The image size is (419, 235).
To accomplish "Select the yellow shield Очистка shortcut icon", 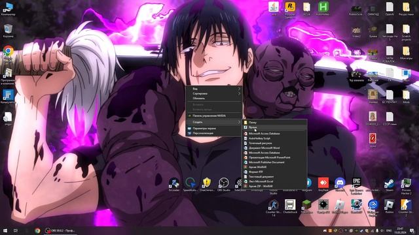I will 207,184.
